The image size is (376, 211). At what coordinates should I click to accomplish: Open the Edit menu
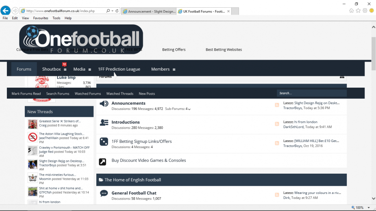pos(15,18)
